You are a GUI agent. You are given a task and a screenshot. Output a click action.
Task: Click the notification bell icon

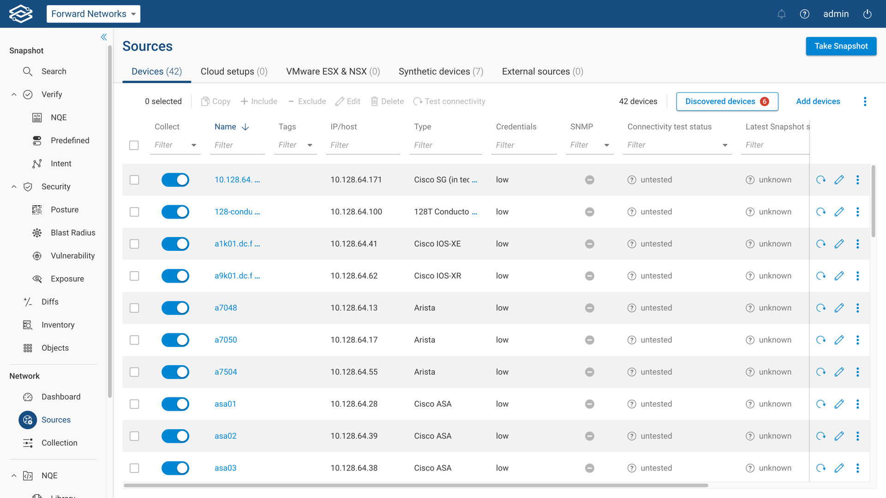point(781,14)
